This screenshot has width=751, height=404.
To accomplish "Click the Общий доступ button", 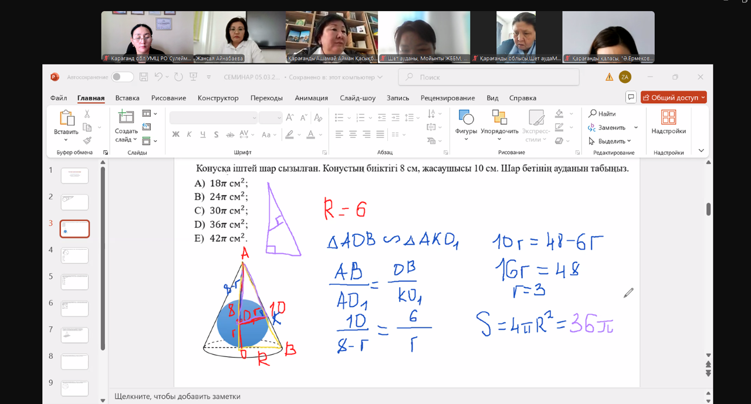I will [674, 97].
